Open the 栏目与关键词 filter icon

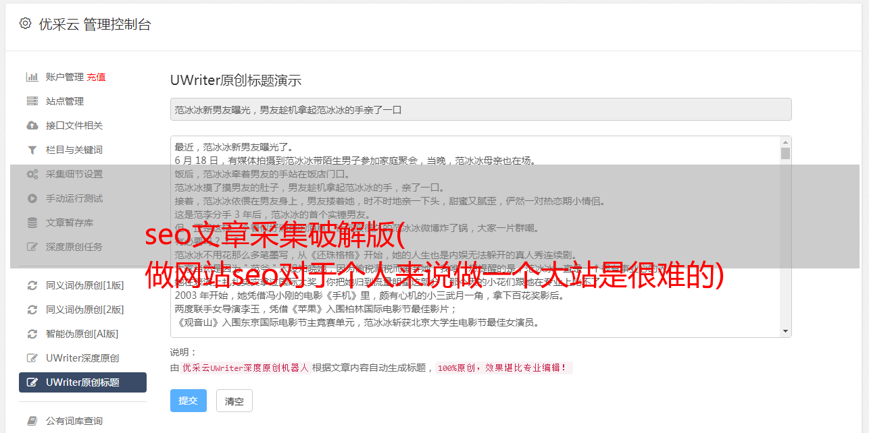click(32, 150)
